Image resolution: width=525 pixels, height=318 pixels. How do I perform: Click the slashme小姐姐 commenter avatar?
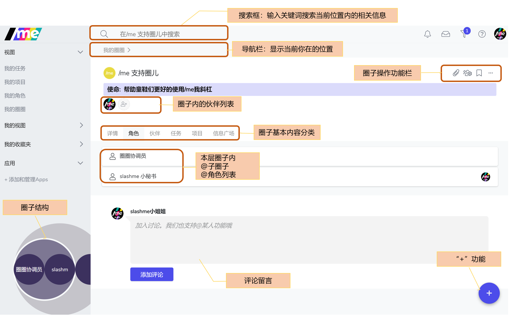117,213
